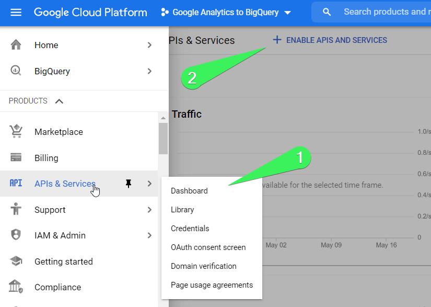431x307 pixels.
Task: Open Billing from the sidebar
Action: [46, 158]
